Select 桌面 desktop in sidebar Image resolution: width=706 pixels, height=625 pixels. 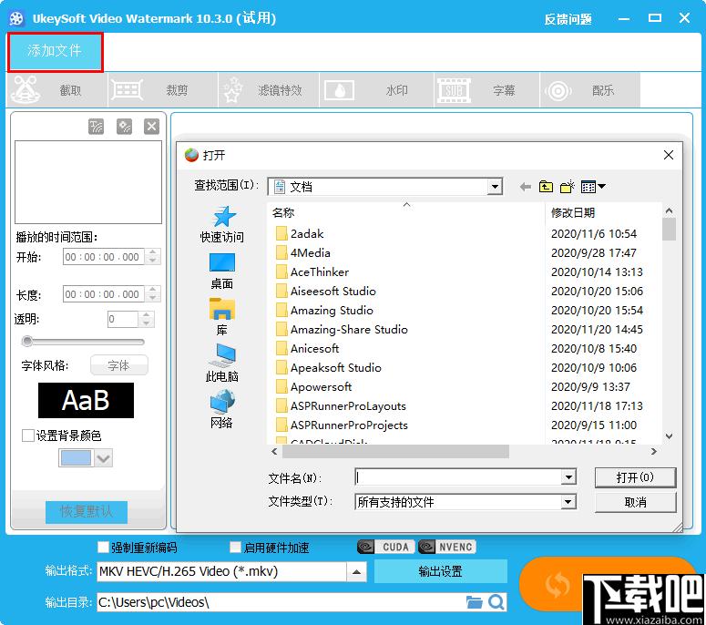[x=222, y=272]
